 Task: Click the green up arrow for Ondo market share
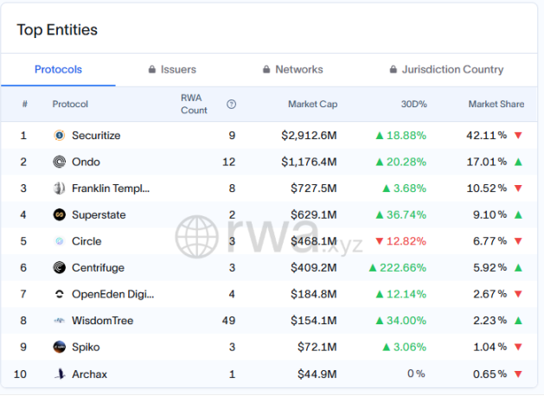(518, 162)
